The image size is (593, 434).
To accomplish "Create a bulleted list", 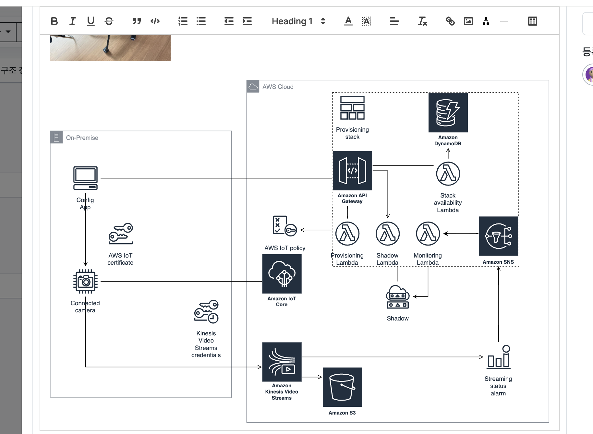I will coord(201,21).
